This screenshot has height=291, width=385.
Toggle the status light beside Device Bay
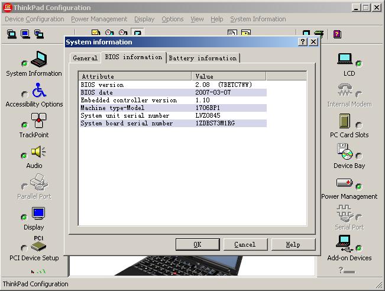[x=359, y=156]
